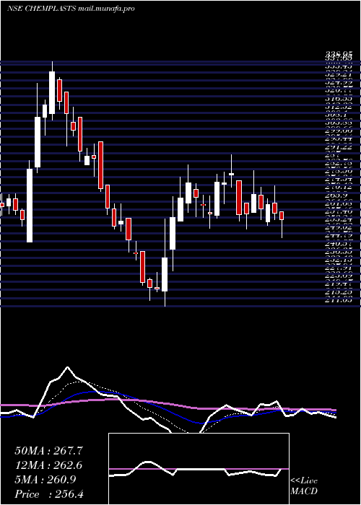Image resolution: width=361 pixels, height=505 pixels.
Task: Click the NSE CHEMPLASTS chart title
Action: pyautogui.click(x=42, y=9)
